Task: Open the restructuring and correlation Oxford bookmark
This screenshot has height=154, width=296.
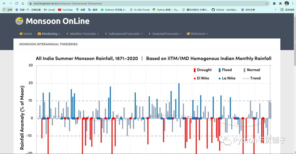Action: (x=195, y=10)
